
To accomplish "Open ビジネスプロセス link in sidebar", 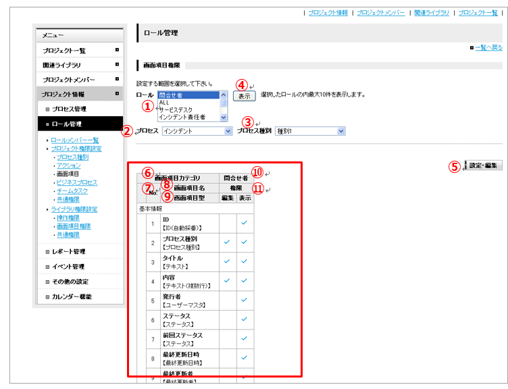I will 77,182.
